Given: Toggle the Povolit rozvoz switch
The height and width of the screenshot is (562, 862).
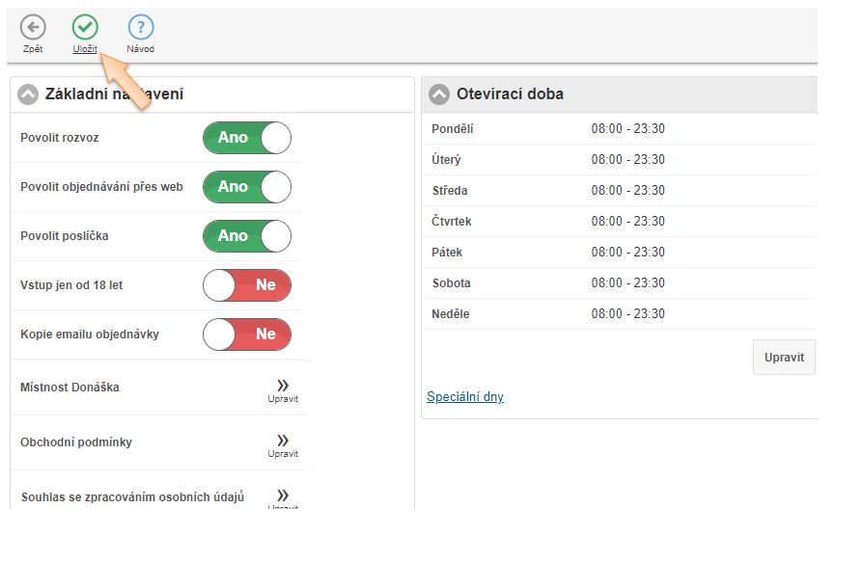Looking at the screenshot, I should tap(246, 138).
